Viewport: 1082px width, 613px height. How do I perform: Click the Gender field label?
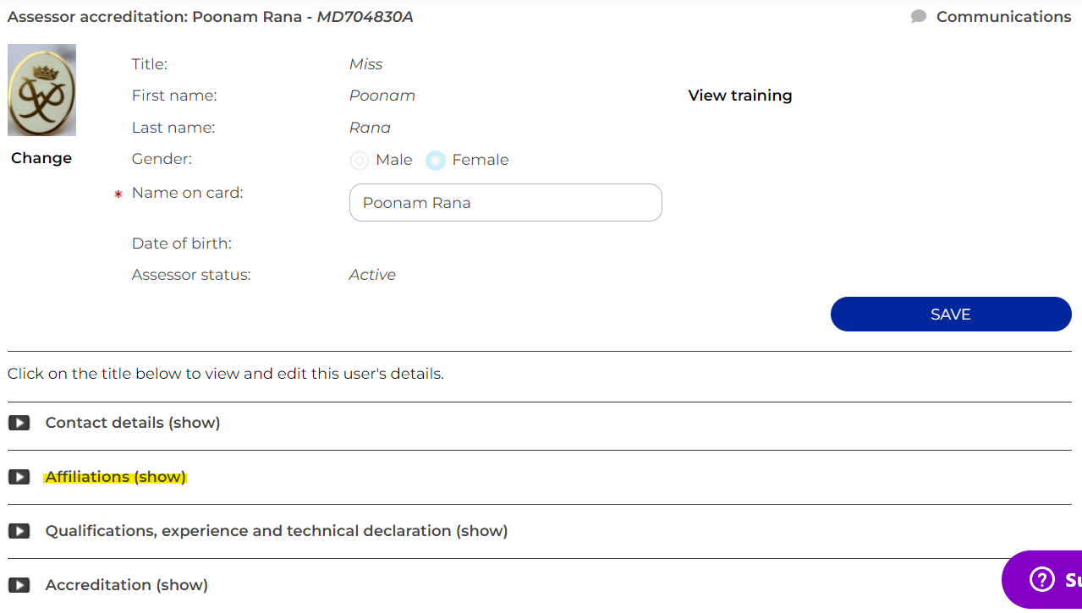point(162,159)
